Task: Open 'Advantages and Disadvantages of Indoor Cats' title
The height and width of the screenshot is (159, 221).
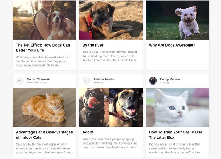Action: click(44, 135)
